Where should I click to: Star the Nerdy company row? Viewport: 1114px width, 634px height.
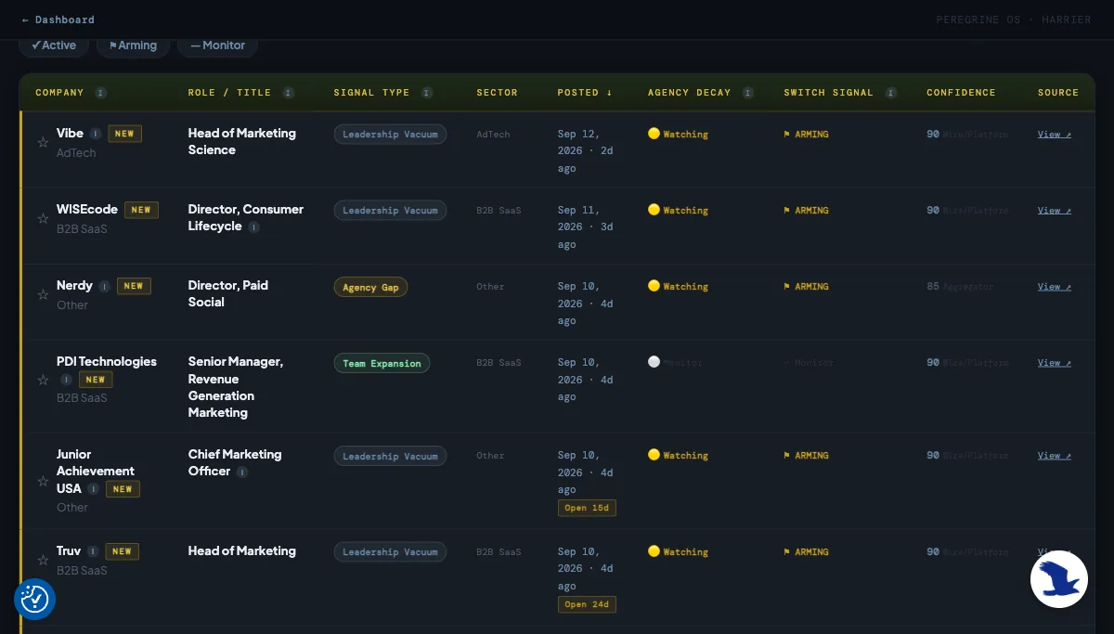tap(43, 295)
